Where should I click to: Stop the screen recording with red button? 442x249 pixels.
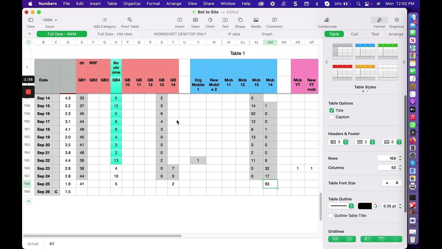tap(28, 92)
